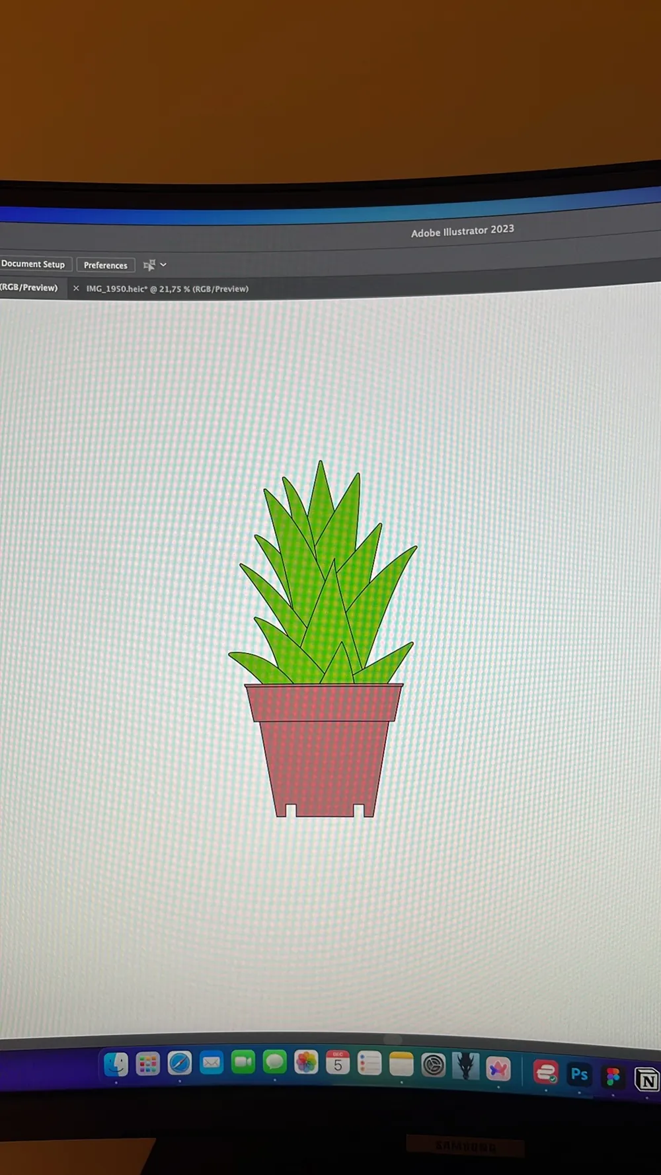Switch to the IMG_1950.heic document tab

coord(167,289)
